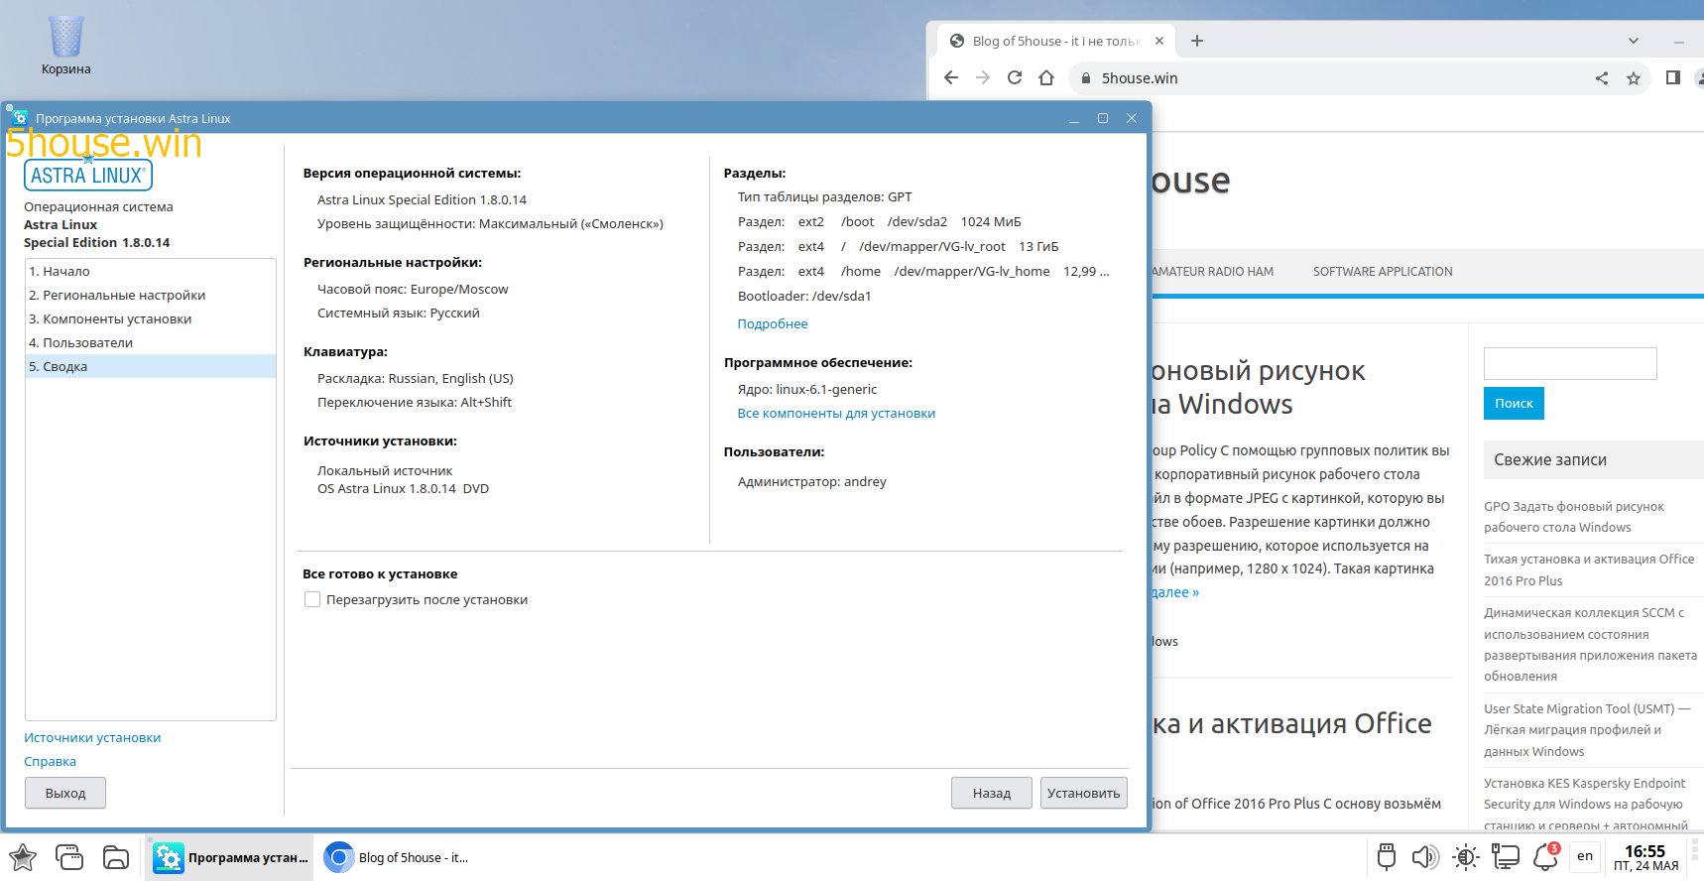Image resolution: width=1704 pixels, height=881 pixels.
Task: Open the Справка link
Action: pos(50,762)
